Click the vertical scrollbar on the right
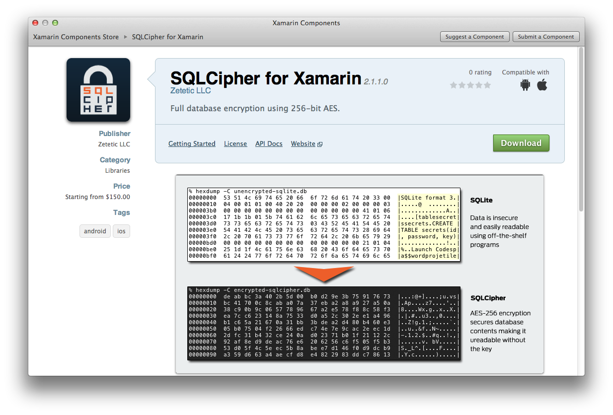The width and height of the screenshot is (613, 415). click(x=581, y=129)
